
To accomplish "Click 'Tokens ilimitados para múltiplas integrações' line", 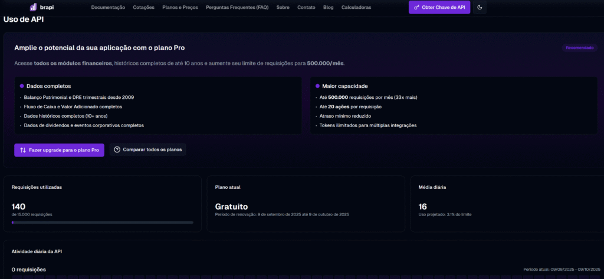I will point(368,125).
